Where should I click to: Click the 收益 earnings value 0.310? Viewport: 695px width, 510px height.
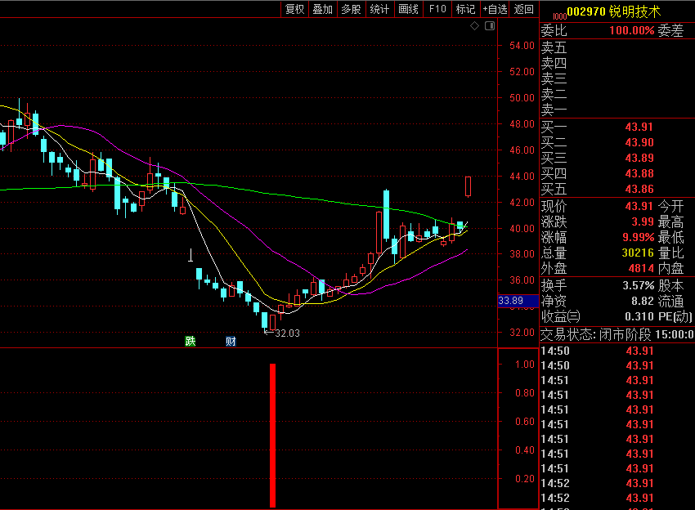click(x=639, y=316)
